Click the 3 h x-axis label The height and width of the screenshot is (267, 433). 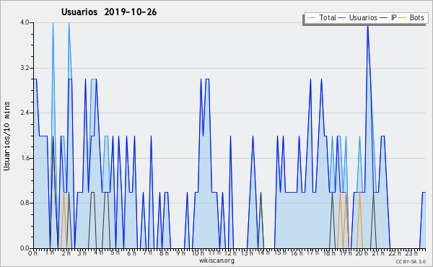tap(82, 253)
